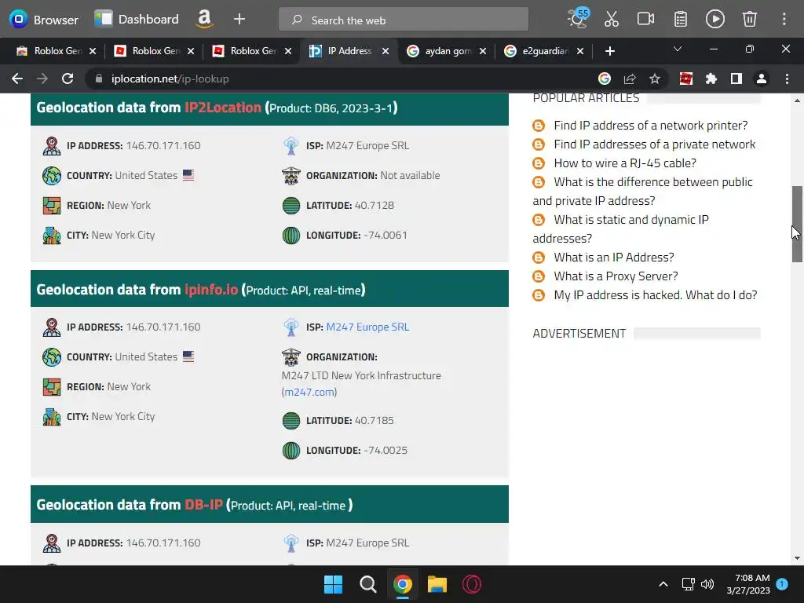Open public vs private IP address article
Image resolution: width=804 pixels, height=603 pixels.
(x=642, y=192)
